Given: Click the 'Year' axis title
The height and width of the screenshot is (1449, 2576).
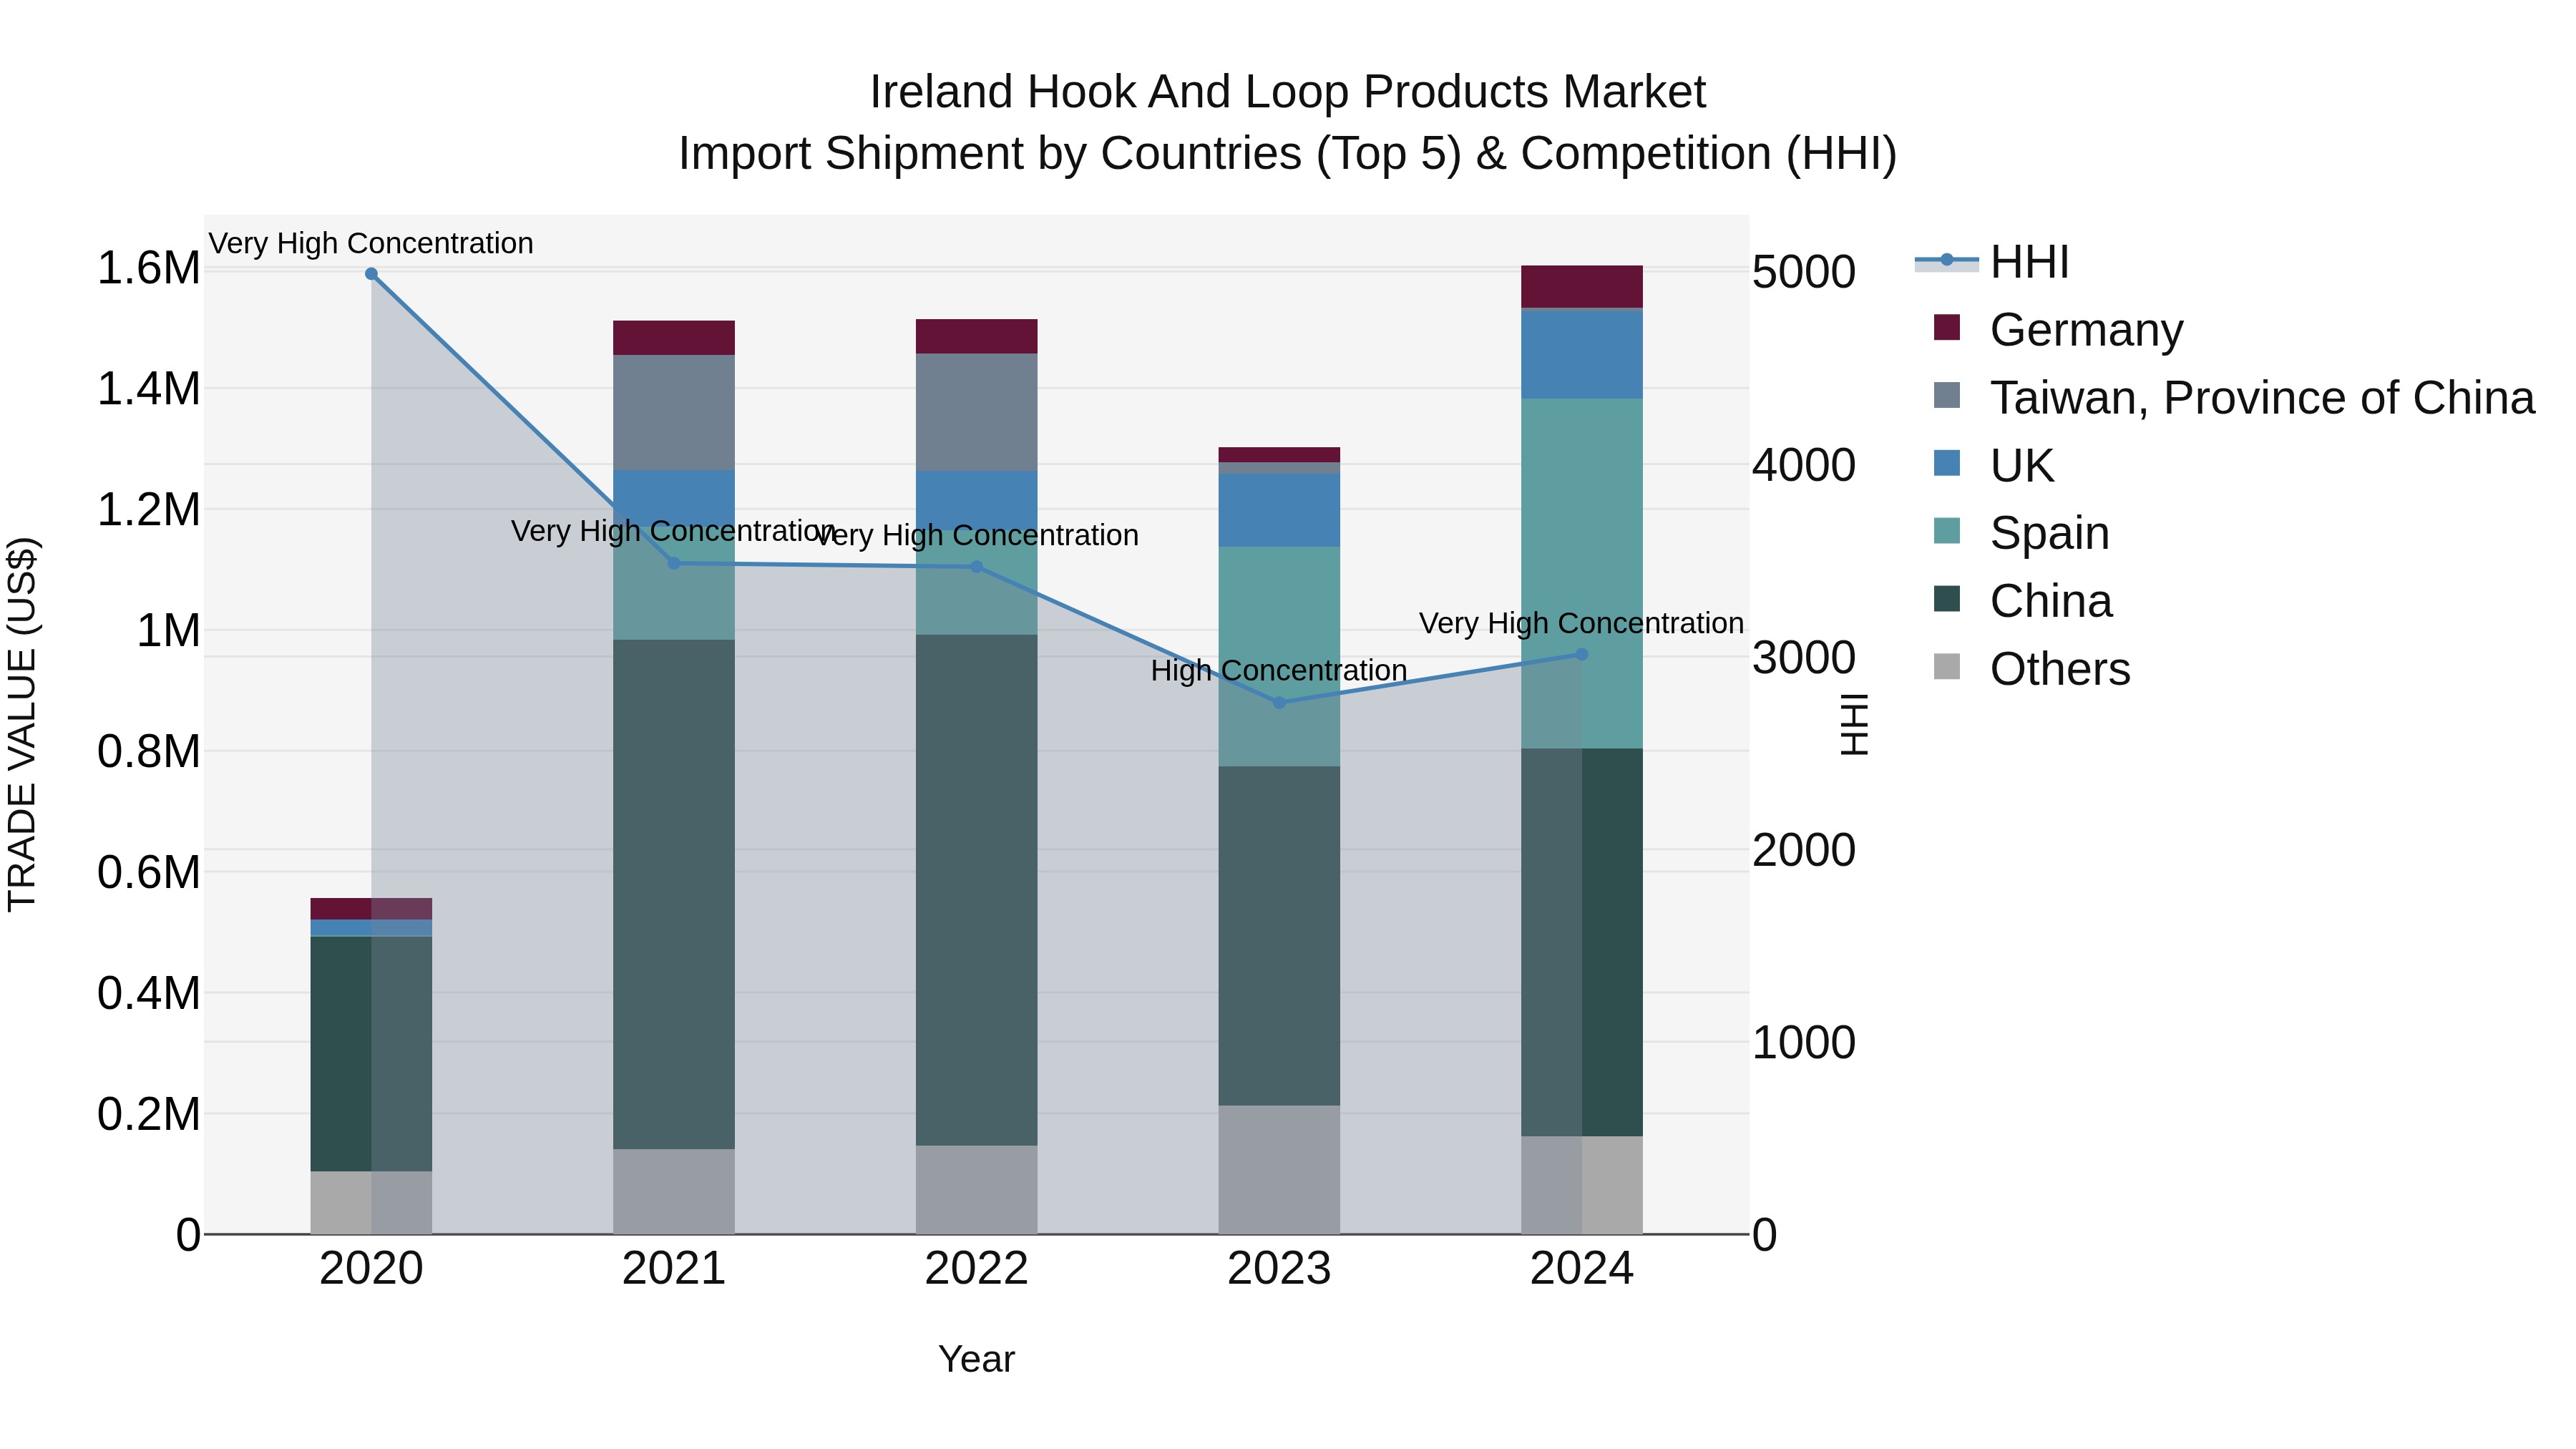Looking at the screenshot, I should click(x=977, y=1359).
